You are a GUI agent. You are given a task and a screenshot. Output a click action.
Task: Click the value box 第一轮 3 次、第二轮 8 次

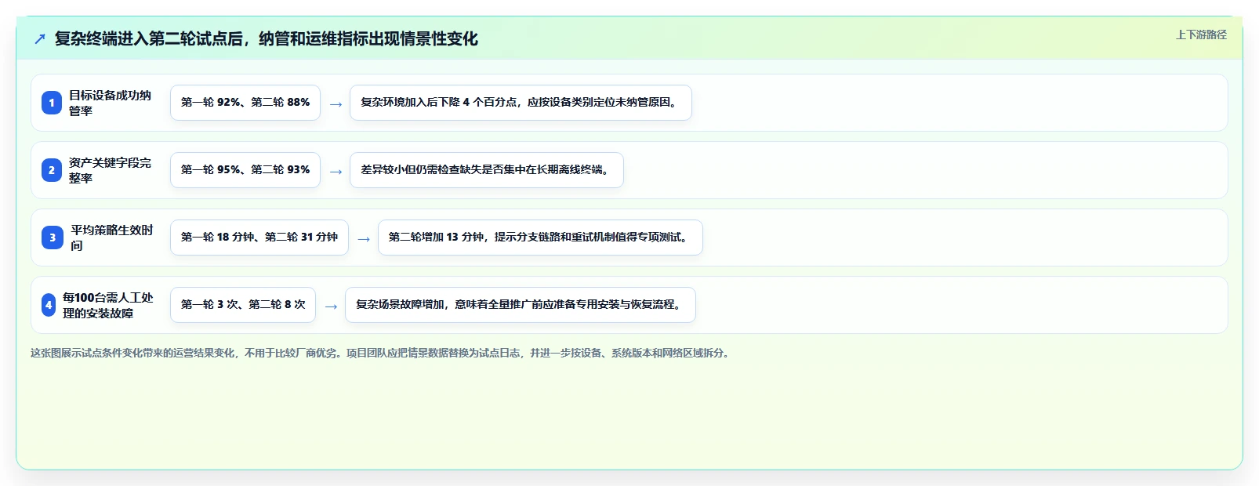click(243, 305)
